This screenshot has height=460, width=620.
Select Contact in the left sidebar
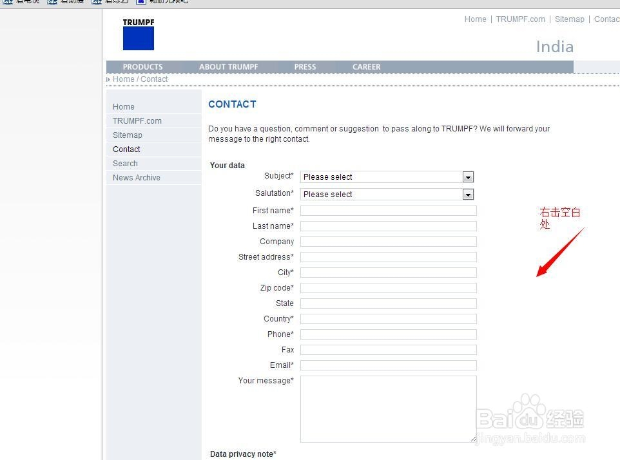point(126,149)
